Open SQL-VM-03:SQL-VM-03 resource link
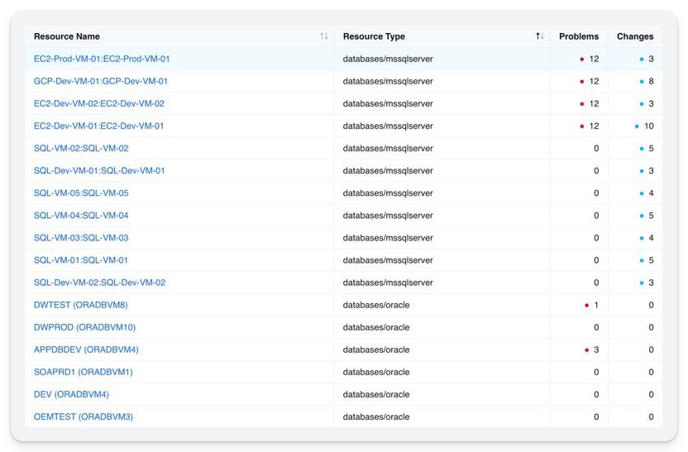The width and height of the screenshot is (688, 452). (81, 238)
